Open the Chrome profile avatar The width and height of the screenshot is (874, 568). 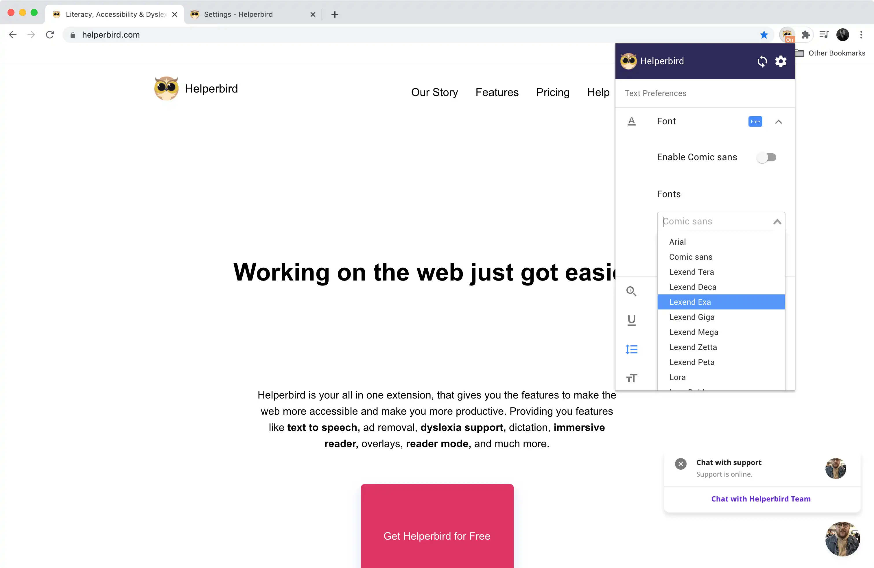coord(842,35)
